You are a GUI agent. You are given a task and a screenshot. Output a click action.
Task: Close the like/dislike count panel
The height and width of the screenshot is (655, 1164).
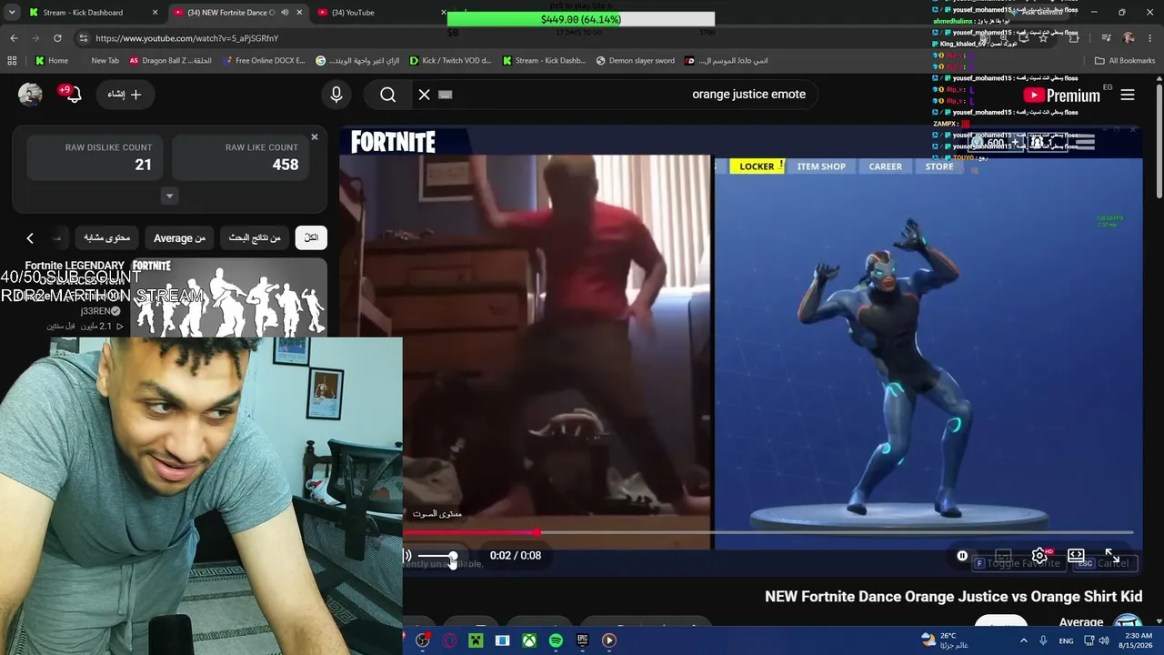pos(315,137)
